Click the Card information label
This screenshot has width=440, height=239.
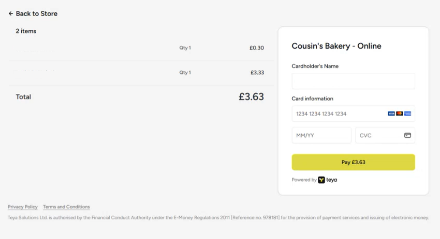pos(313,99)
